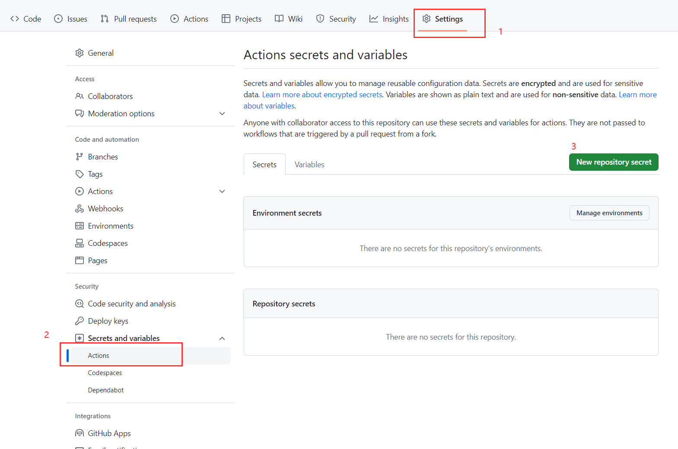The height and width of the screenshot is (449, 678).
Task: Select Actions under Secrets and variables
Action: [149, 355]
